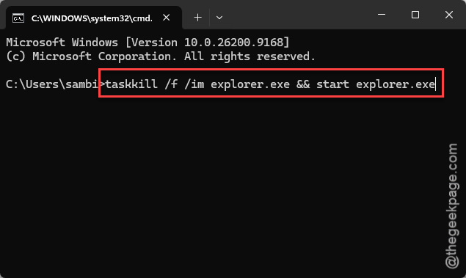Click the empty title bar area
The height and width of the screenshot is (278, 466).
[x=297, y=15]
